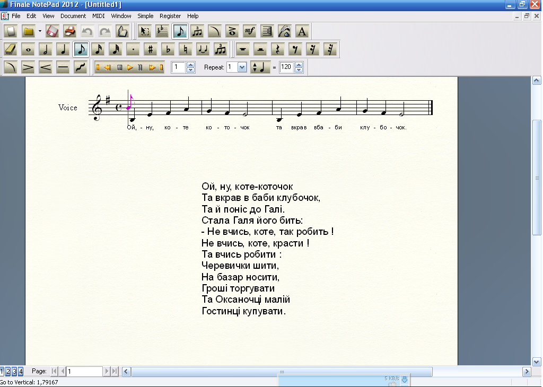This screenshot has width=543, height=387.
Task: Select the Eraser tool
Action: click(x=11, y=49)
